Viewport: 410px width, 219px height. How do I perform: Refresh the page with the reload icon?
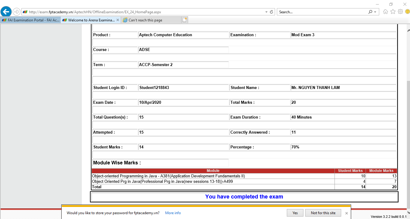pyautogui.click(x=271, y=12)
